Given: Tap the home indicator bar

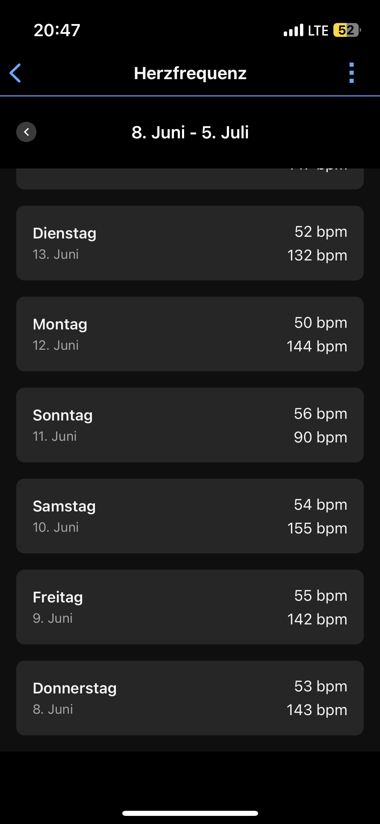Looking at the screenshot, I should pyautogui.click(x=190, y=813).
